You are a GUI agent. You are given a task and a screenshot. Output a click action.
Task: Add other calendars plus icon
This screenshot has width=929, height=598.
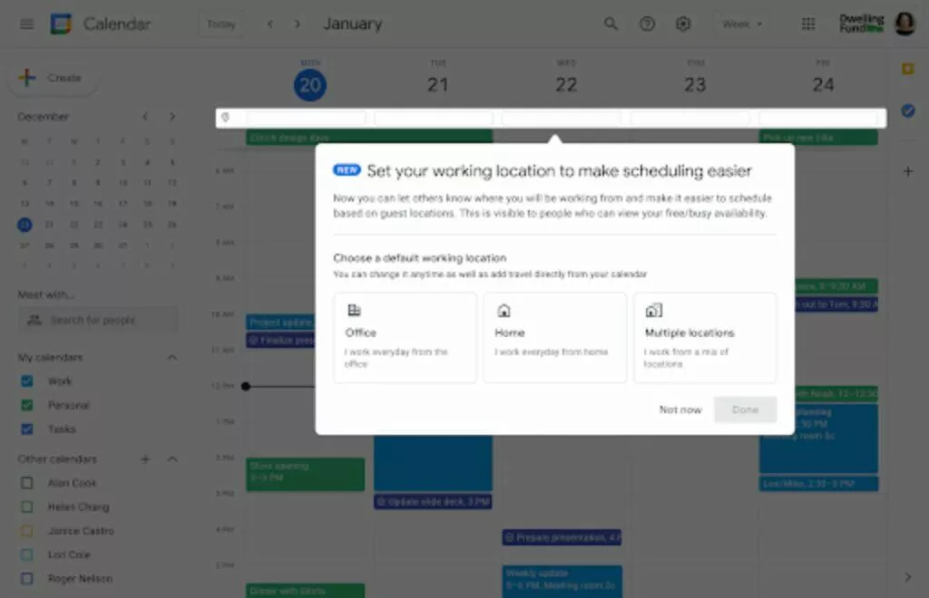[144, 459]
